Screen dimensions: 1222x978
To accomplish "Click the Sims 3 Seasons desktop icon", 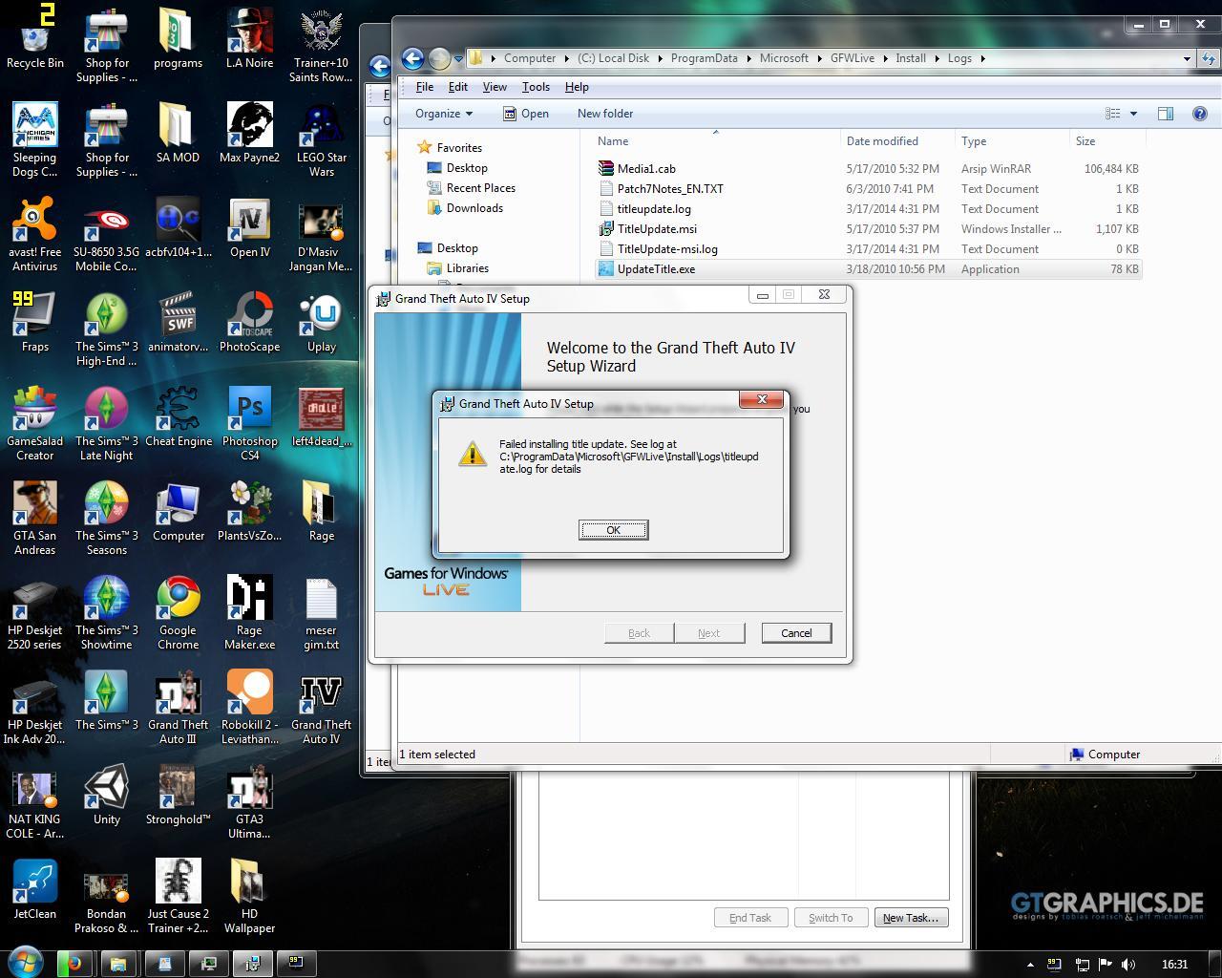I will pyautogui.click(x=107, y=518).
